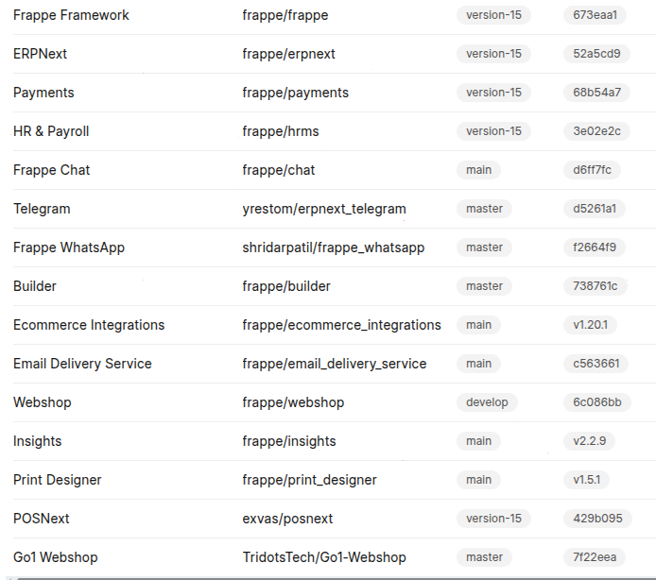This screenshot has height=580, width=656.
Task: Open the TridotsTech/Go1-Webshop repository
Action: [x=324, y=557]
